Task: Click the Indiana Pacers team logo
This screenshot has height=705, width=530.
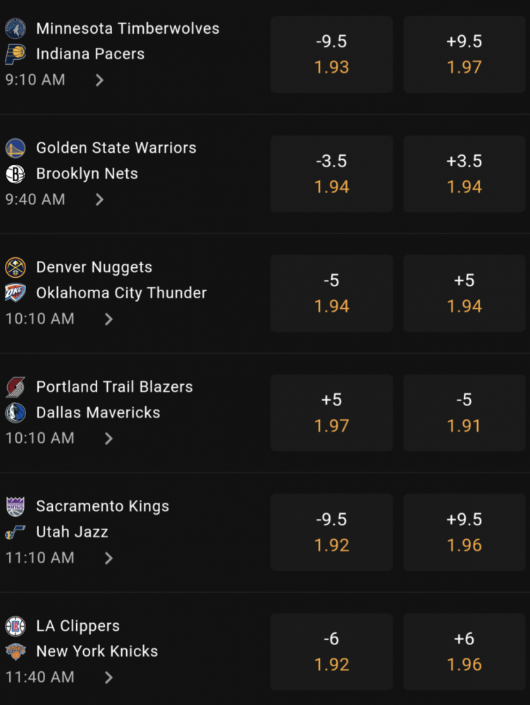Action: (16, 54)
